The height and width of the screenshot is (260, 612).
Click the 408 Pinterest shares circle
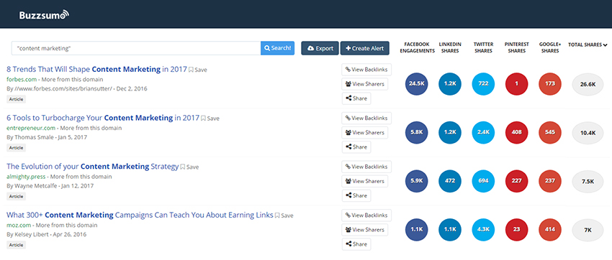click(517, 133)
